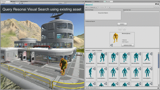Open the Resonai feedback chat icon

click(156, 4)
